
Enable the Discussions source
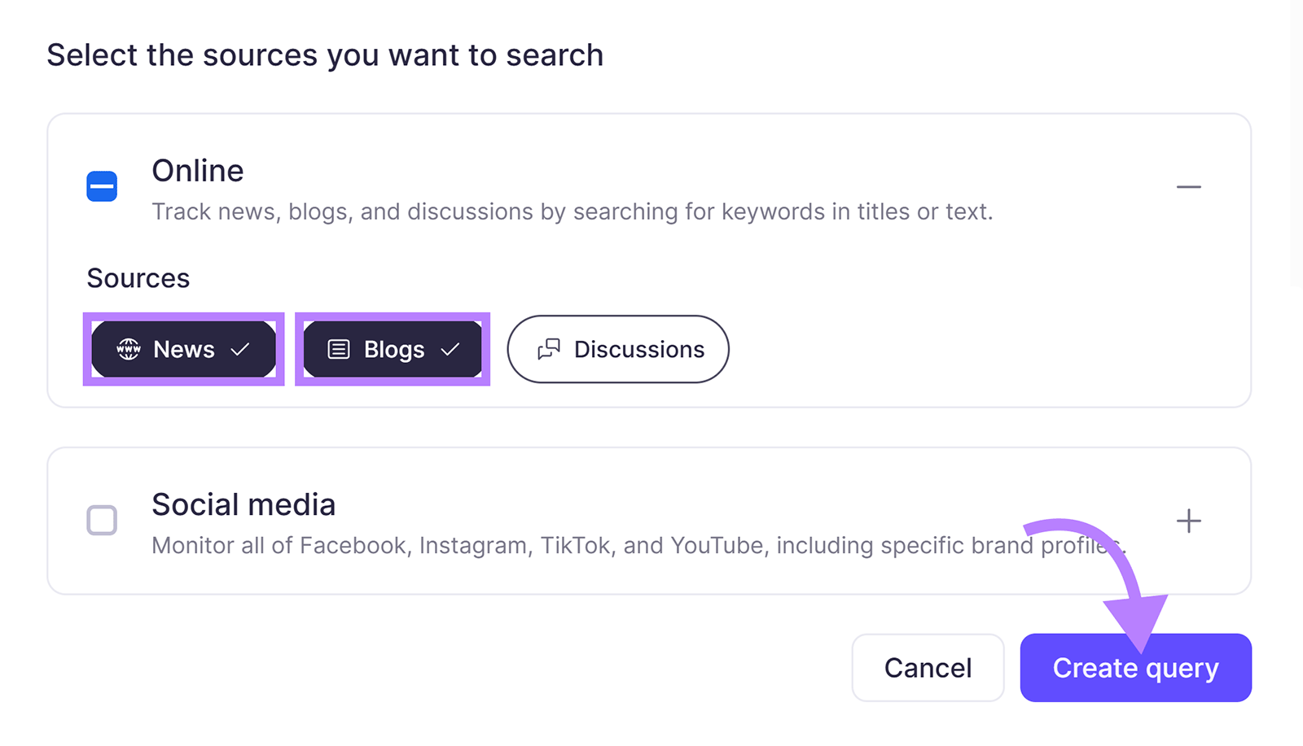click(x=617, y=349)
